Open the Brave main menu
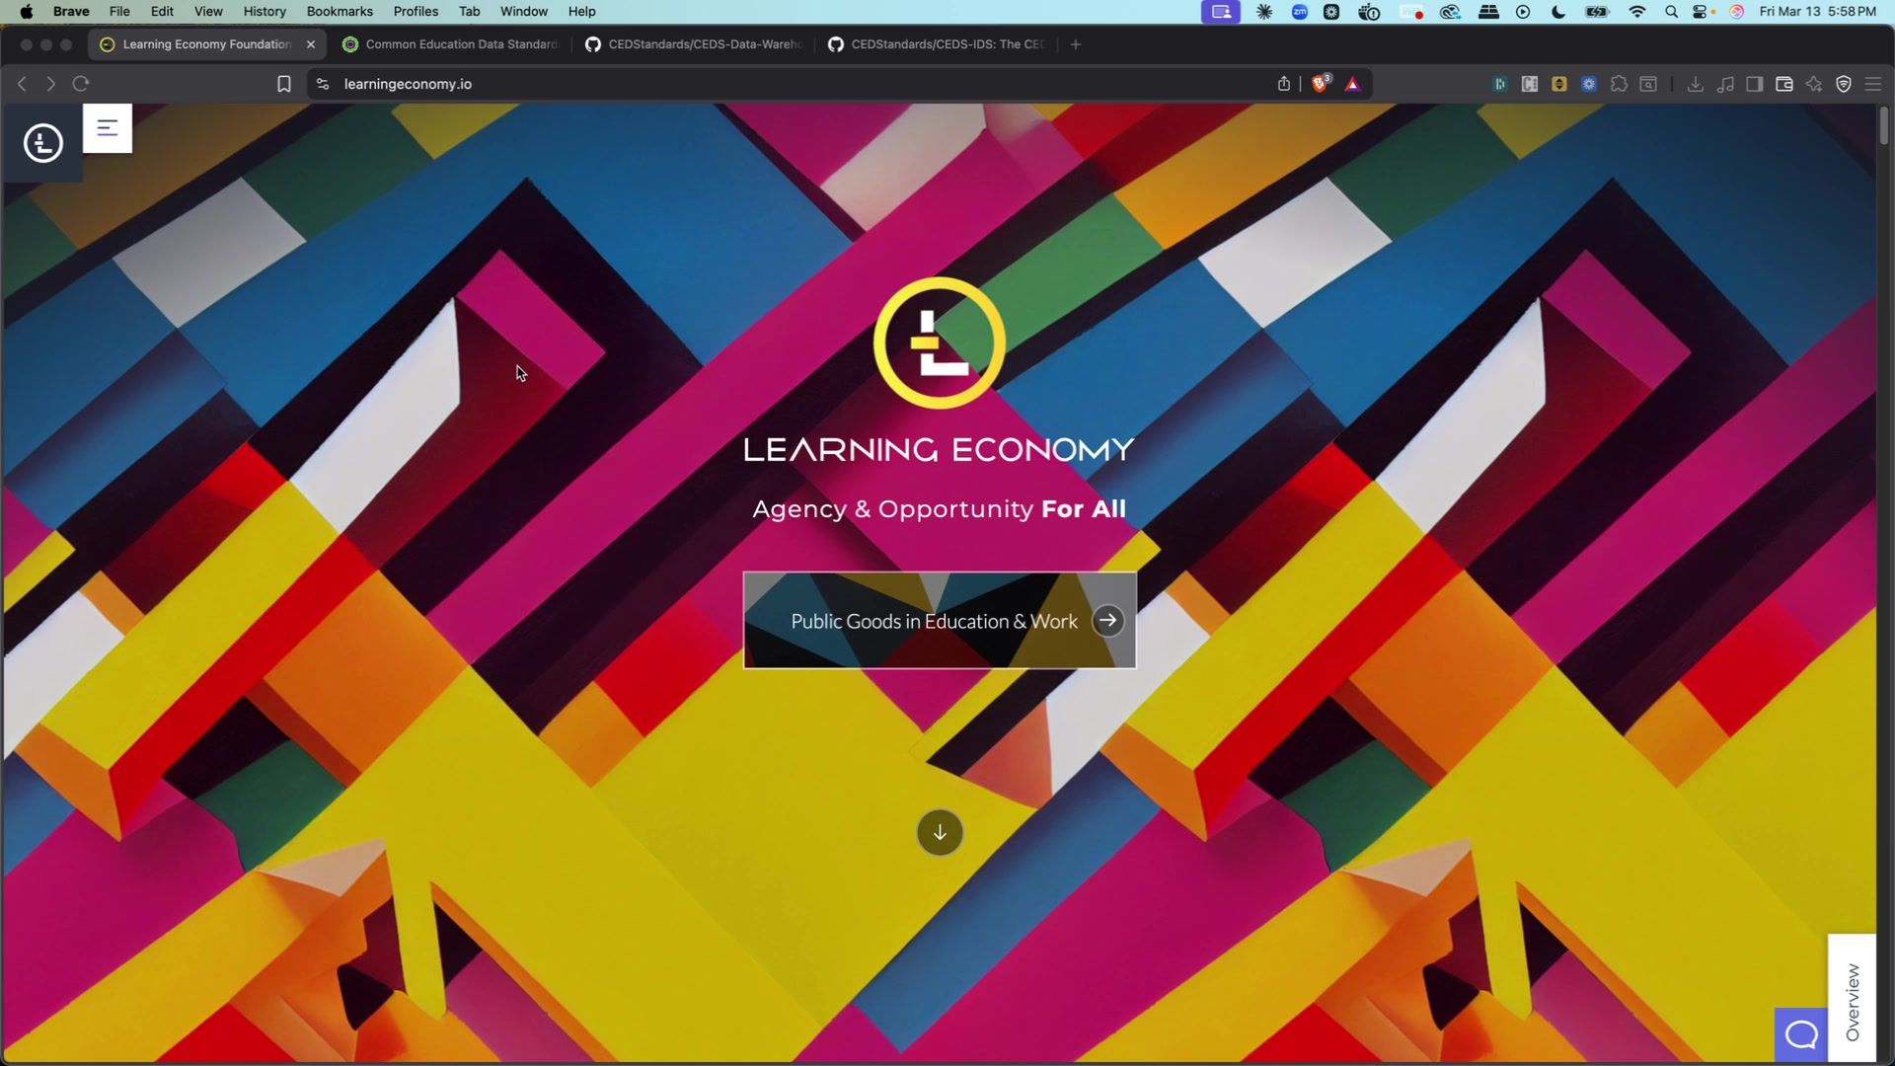1895x1066 pixels. coord(1873,84)
